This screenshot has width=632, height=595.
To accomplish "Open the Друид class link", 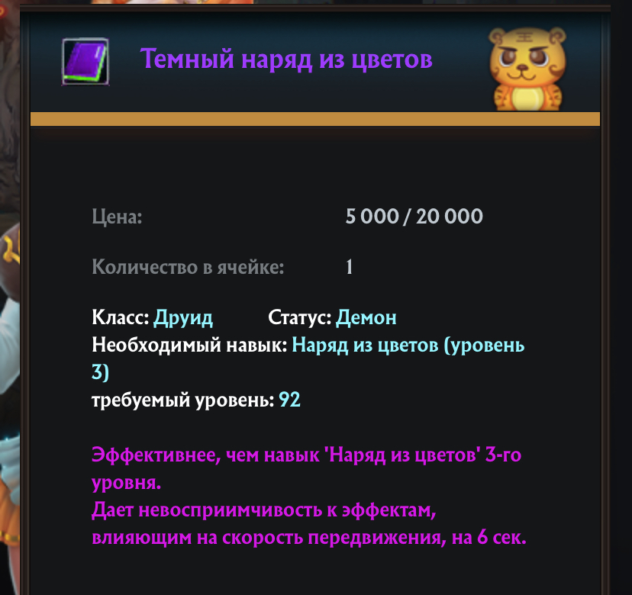I will coord(183,317).
